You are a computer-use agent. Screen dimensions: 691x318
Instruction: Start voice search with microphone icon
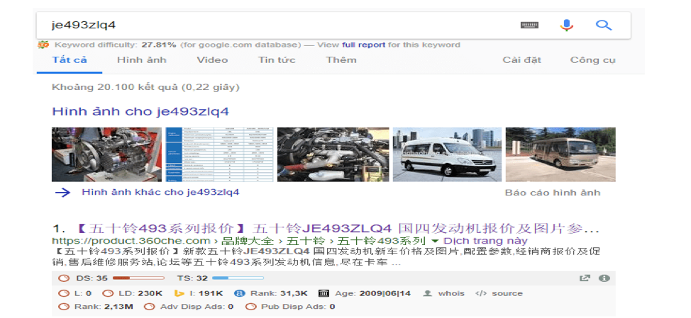click(x=566, y=25)
